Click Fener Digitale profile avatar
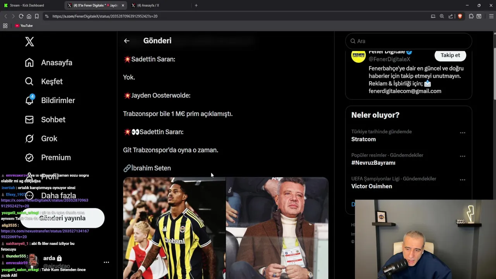 [358, 56]
